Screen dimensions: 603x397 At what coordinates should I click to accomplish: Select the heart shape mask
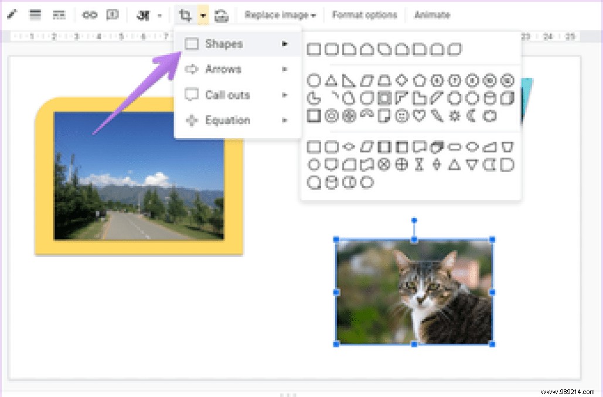click(418, 115)
